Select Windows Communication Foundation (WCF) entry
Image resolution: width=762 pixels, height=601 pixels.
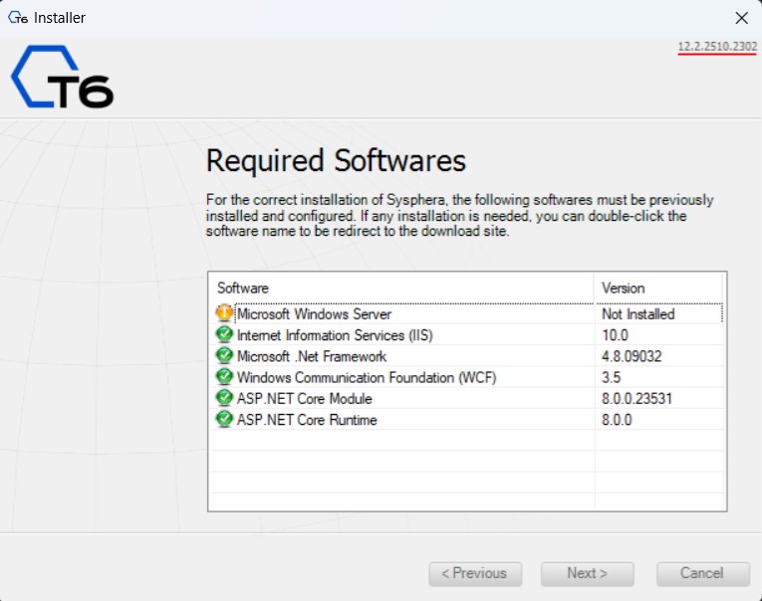coord(367,378)
